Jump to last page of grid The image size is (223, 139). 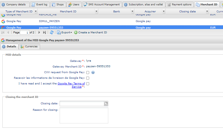(44, 33)
